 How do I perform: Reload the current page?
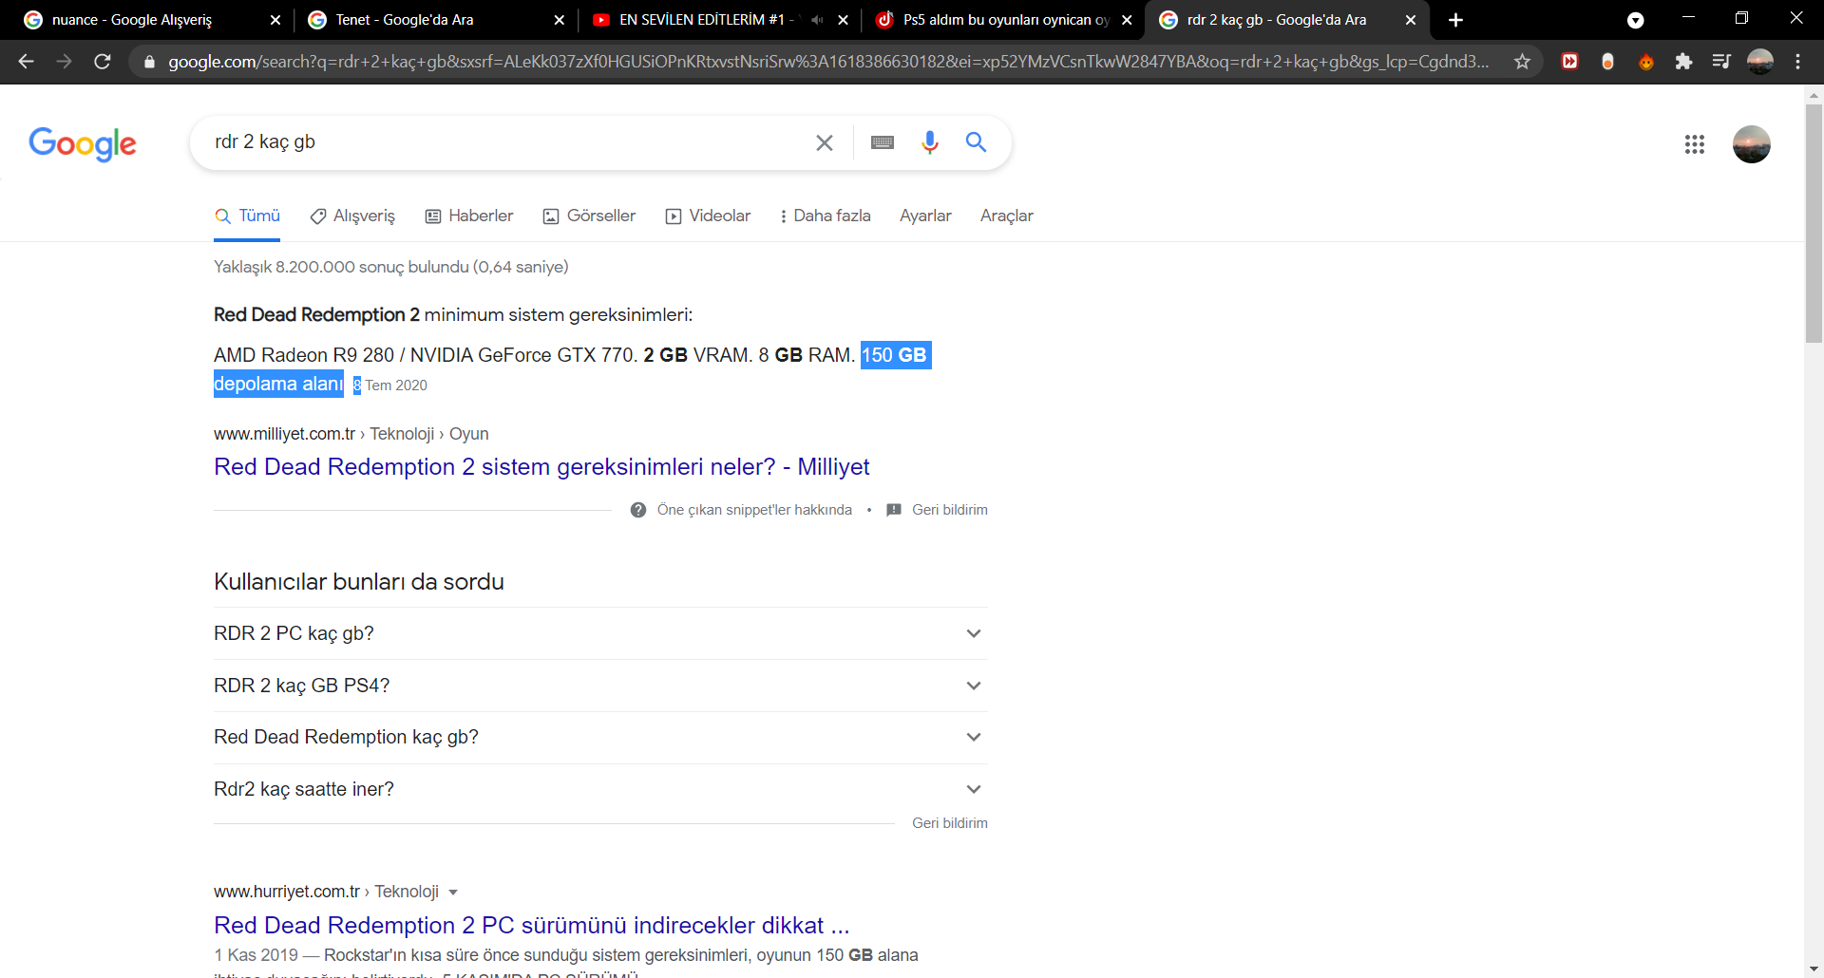pos(103,62)
